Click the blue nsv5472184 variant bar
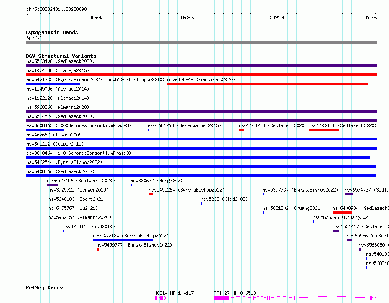 point(123,240)
